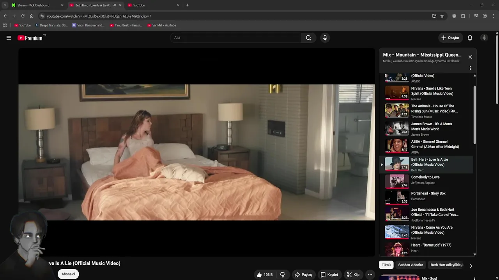The image size is (499, 280).
Task: View site information icon in address bar
Action: click(42, 16)
